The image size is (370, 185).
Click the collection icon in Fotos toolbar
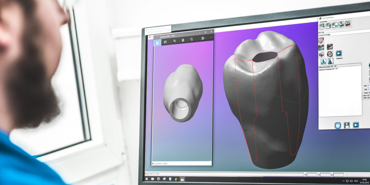(x=157, y=42)
